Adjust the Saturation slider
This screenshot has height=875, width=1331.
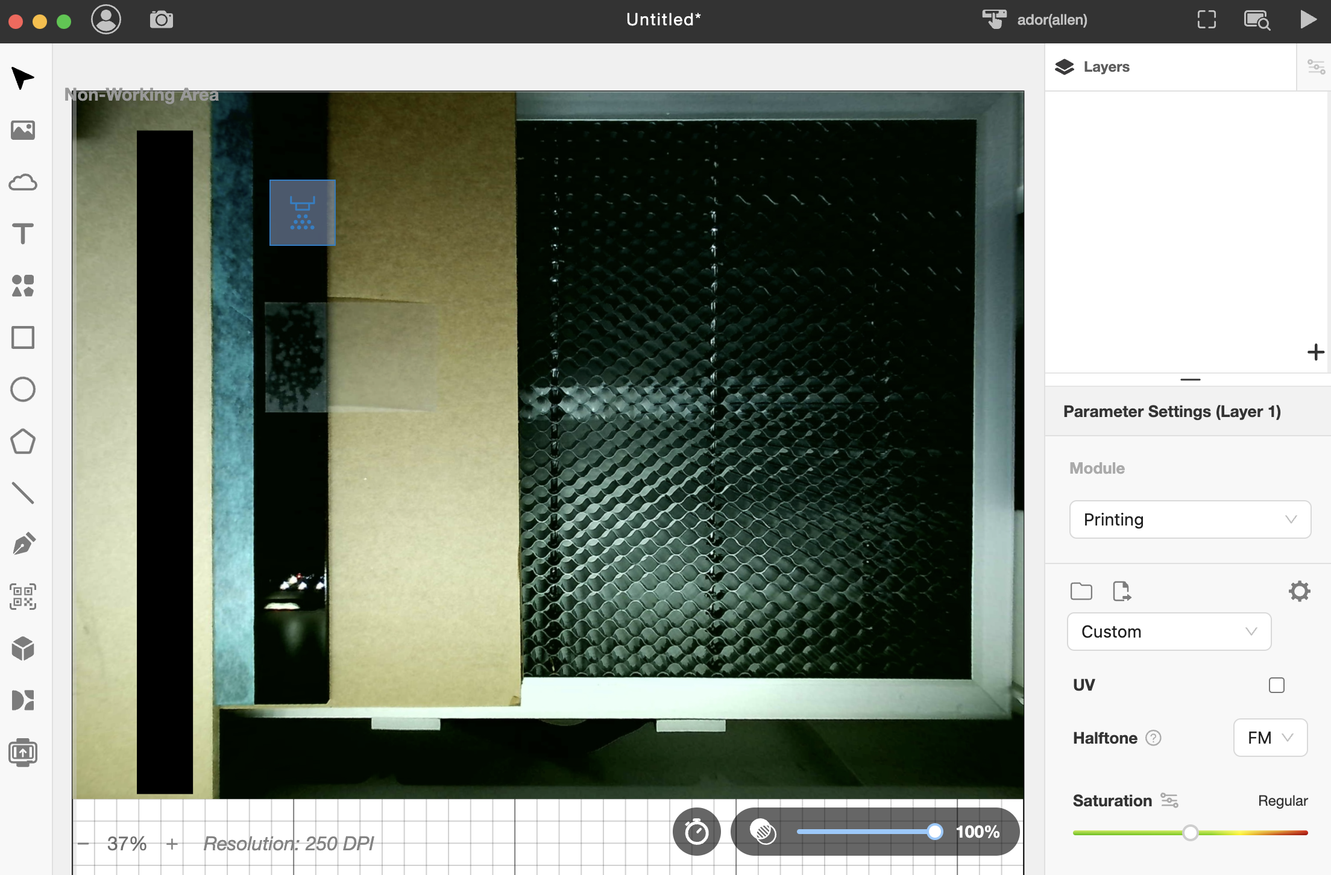point(1190,833)
